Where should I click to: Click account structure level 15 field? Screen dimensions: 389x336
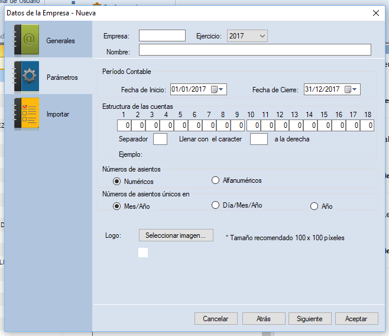(324, 125)
